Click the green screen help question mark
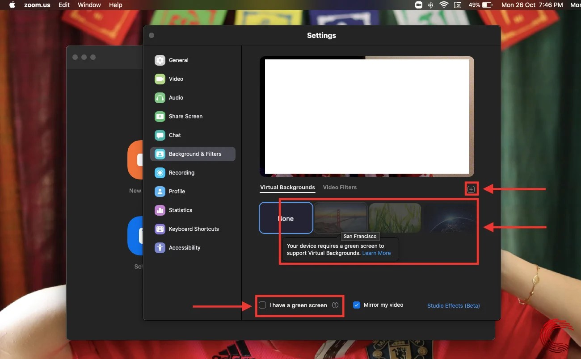The width and height of the screenshot is (581, 359). point(335,305)
